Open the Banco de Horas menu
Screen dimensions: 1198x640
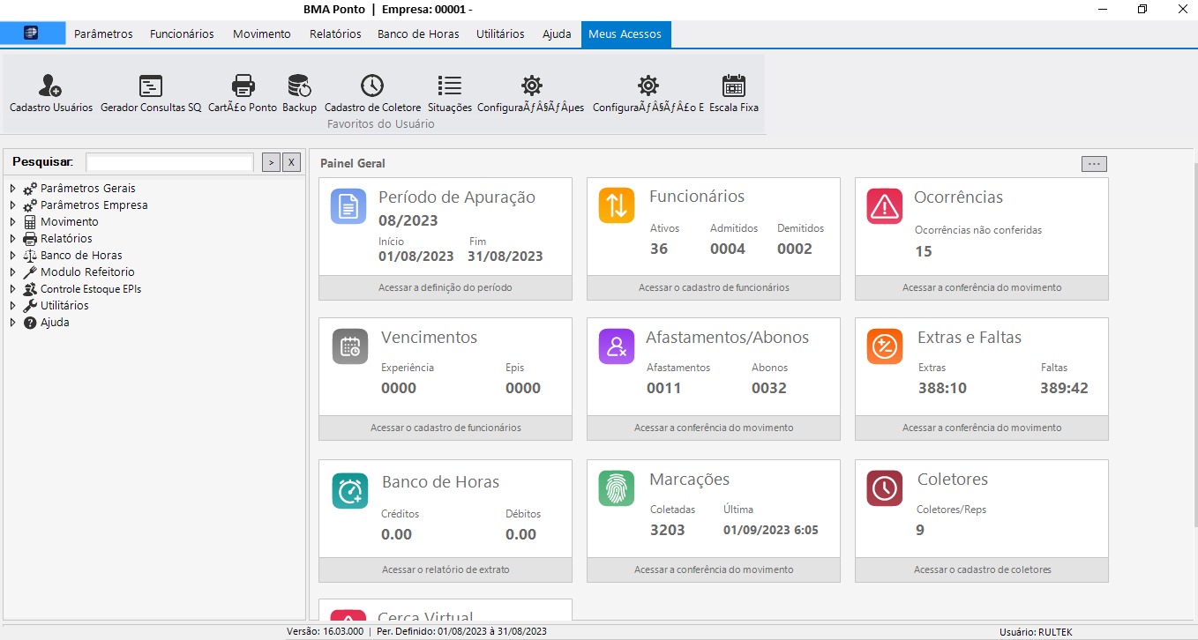pyautogui.click(x=418, y=33)
